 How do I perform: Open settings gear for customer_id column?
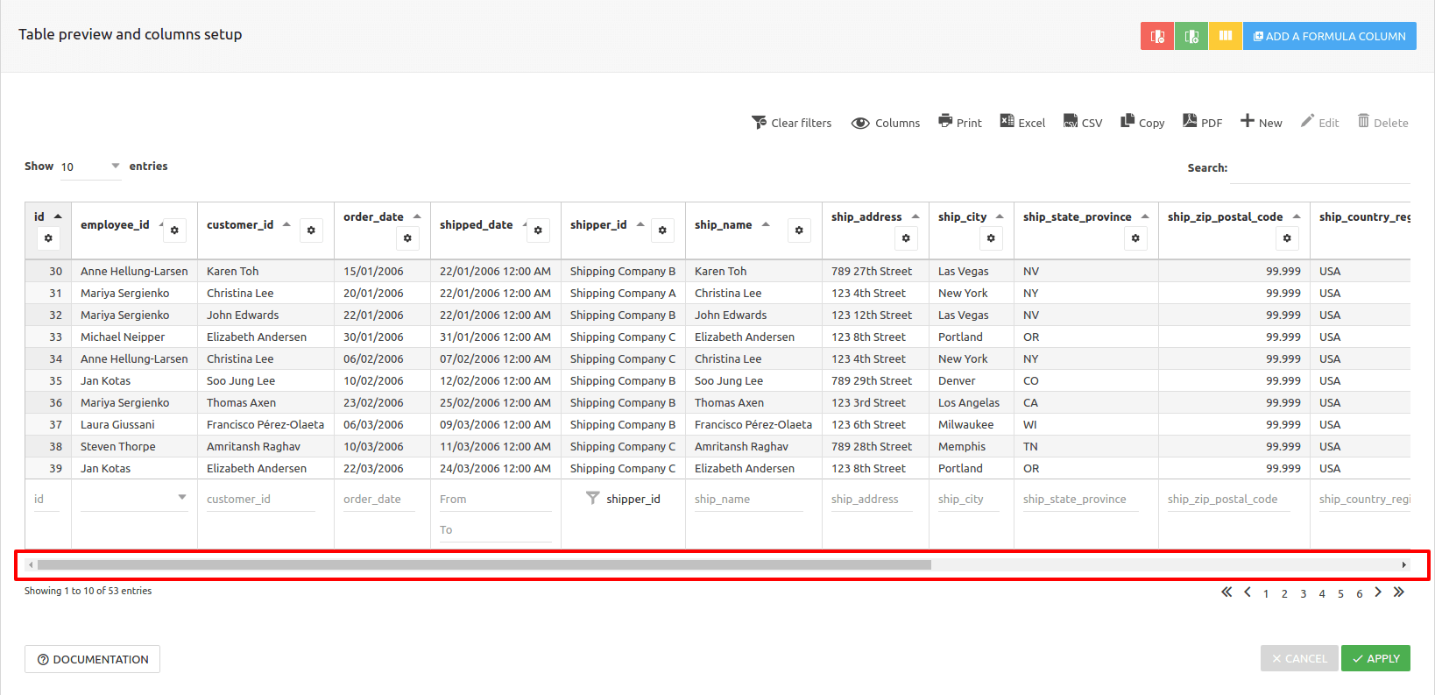pos(311,230)
